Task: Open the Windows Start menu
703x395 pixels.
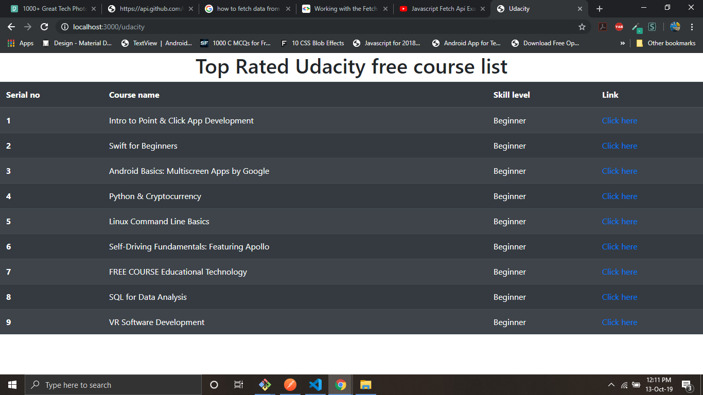Action: pos(12,385)
